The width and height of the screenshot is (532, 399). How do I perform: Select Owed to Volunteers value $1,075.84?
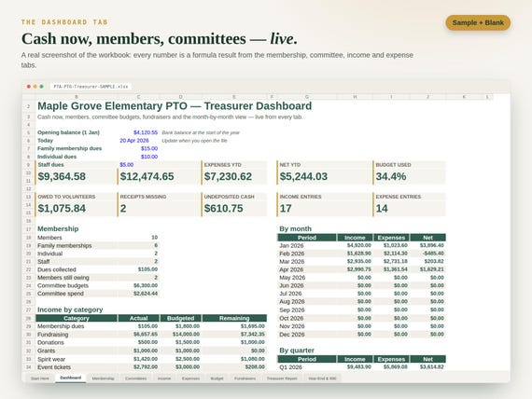[x=62, y=209]
